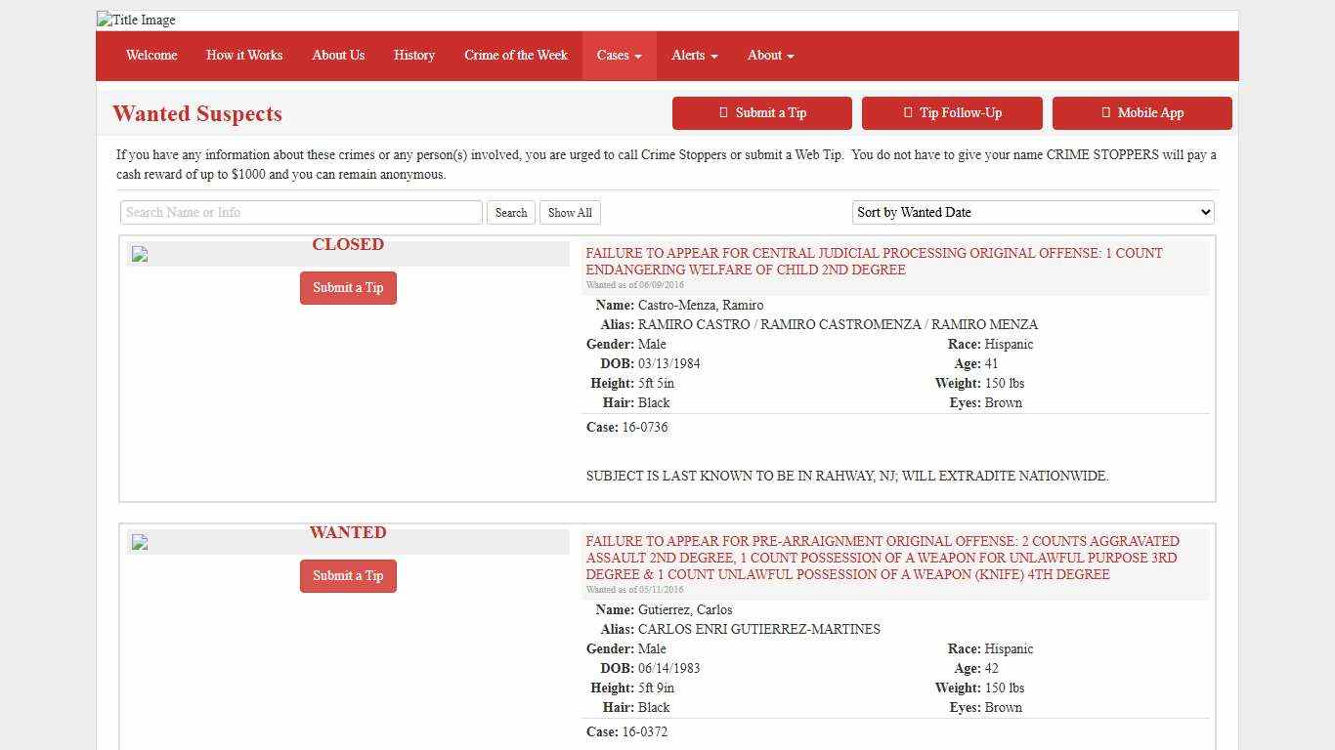Viewport: 1335px width, 750px height.
Task: Click the top Submit a Tip button
Action: pos(761,113)
